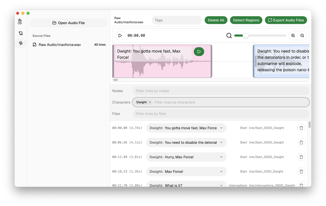Click Export Audio Files button
The image size is (326, 206).
point(286,20)
